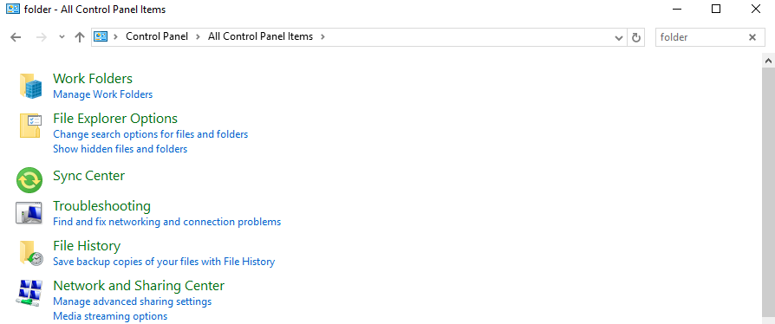Screen dimensions: 775x324
Task: Open the Work Folders icon
Action: (x=30, y=86)
